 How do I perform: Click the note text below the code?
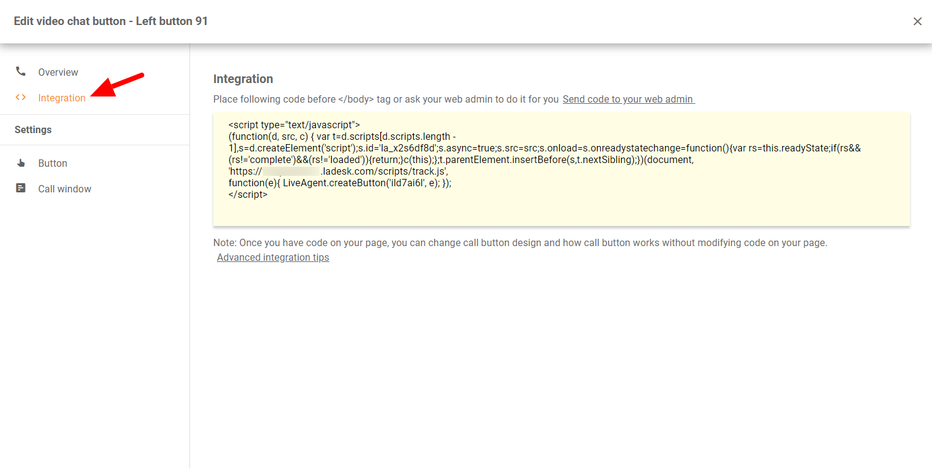(519, 242)
